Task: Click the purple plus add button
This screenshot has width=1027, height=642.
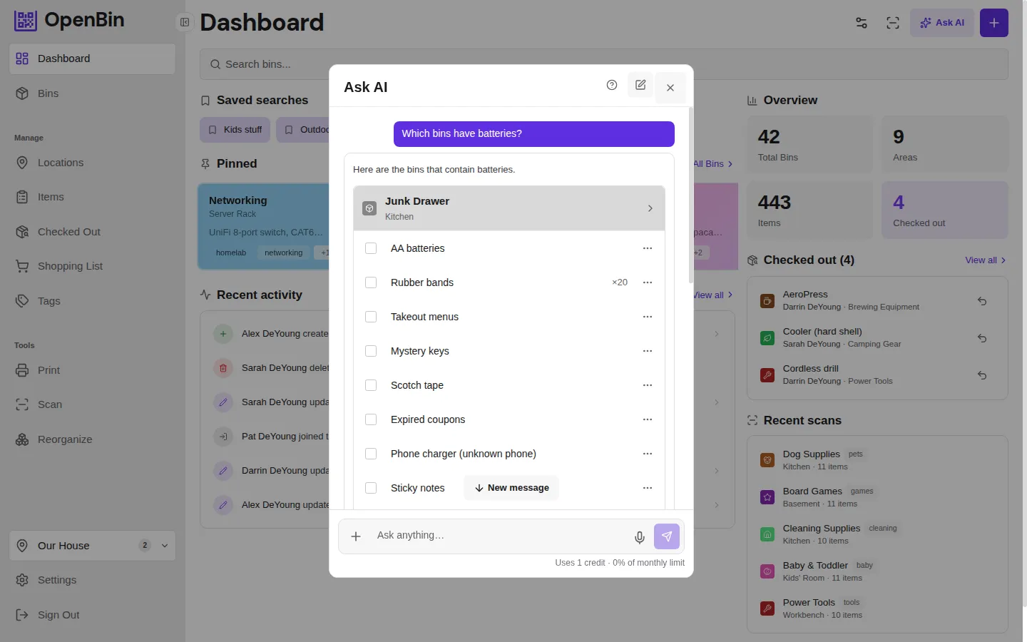Action: pyautogui.click(x=994, y=23)
